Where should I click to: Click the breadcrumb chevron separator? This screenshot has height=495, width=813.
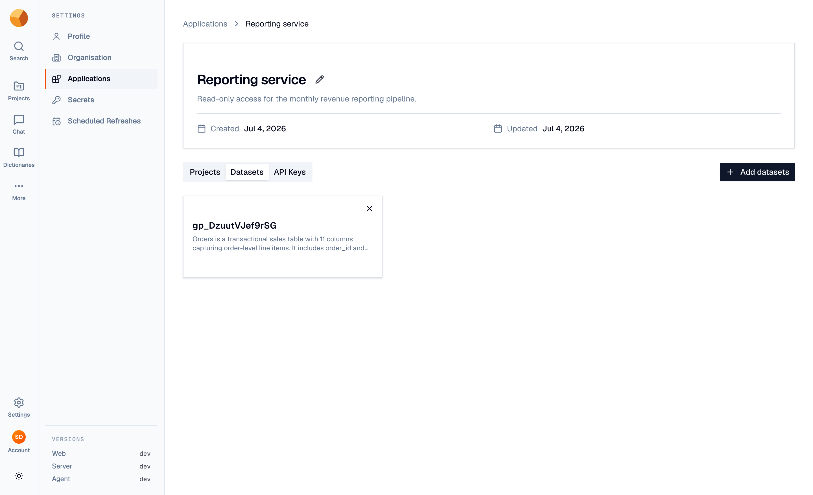click(236, 24)
